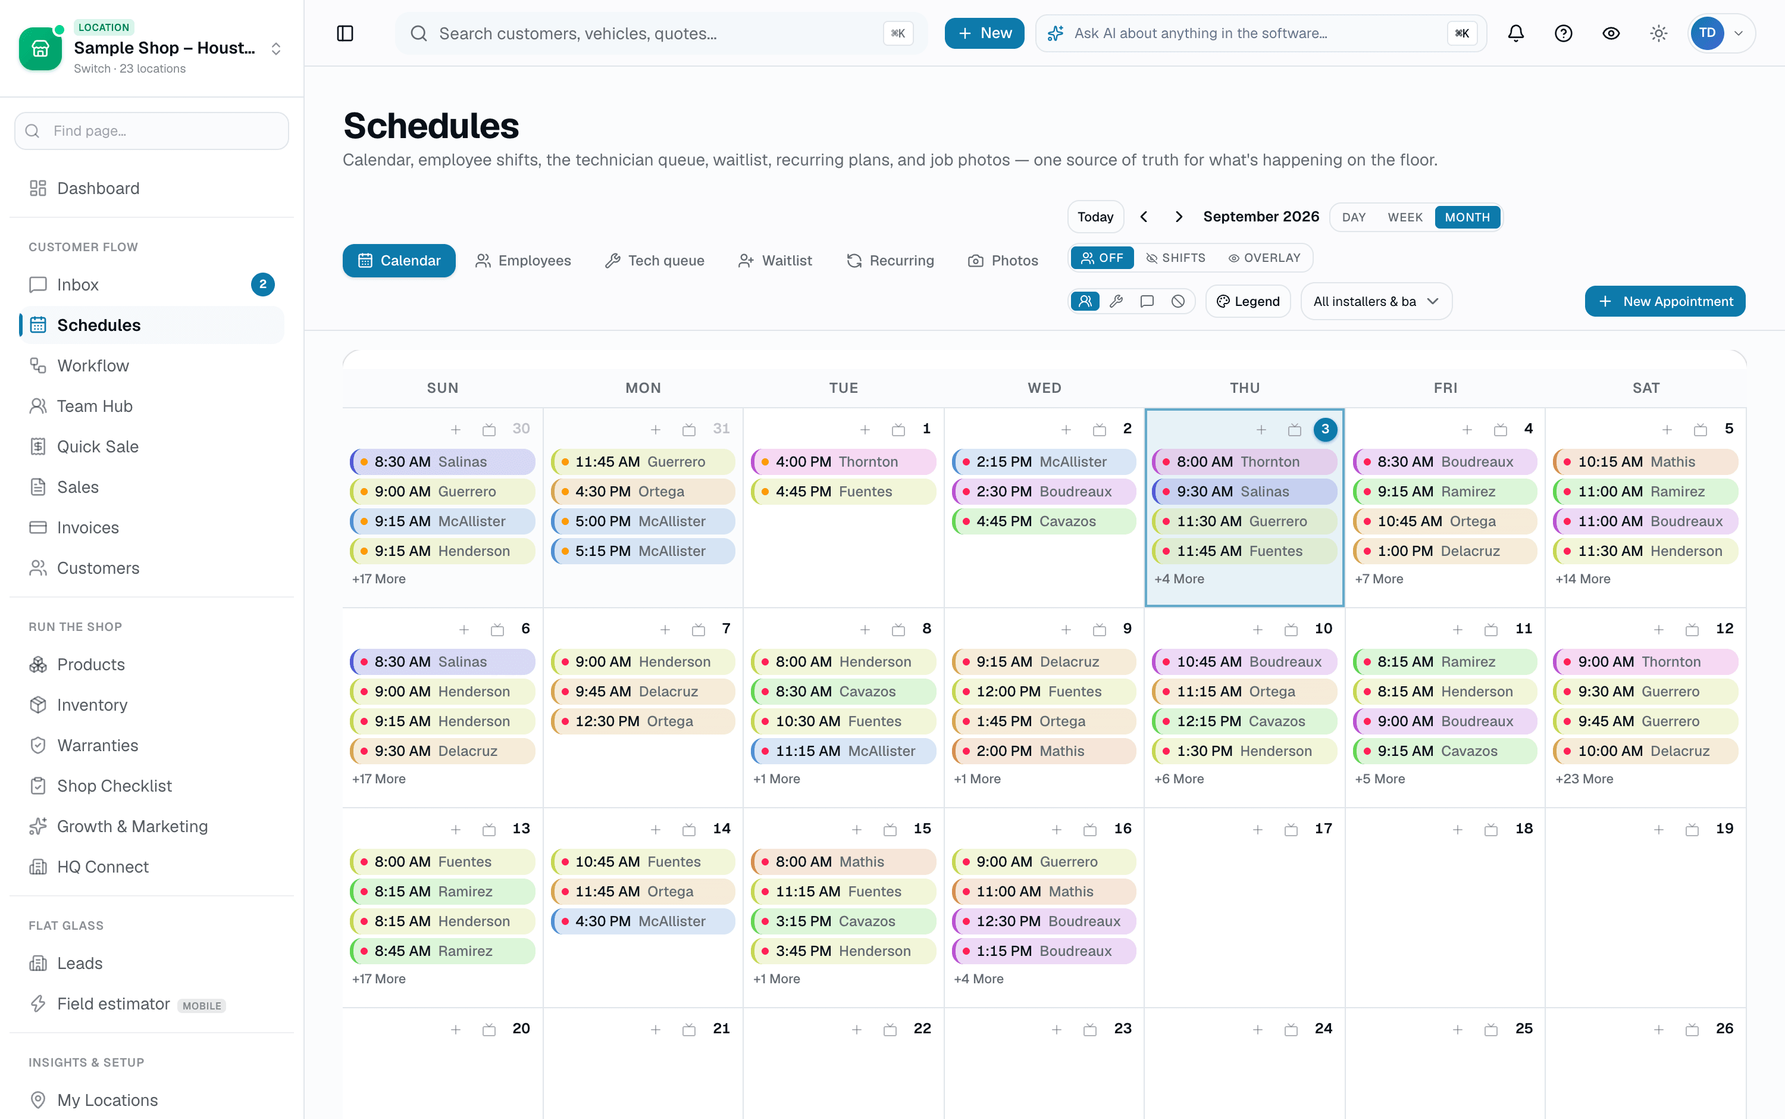Viewport: 1785px width, 1119px height.
Task: Open the notifications bell
Action: (1515, 33)
